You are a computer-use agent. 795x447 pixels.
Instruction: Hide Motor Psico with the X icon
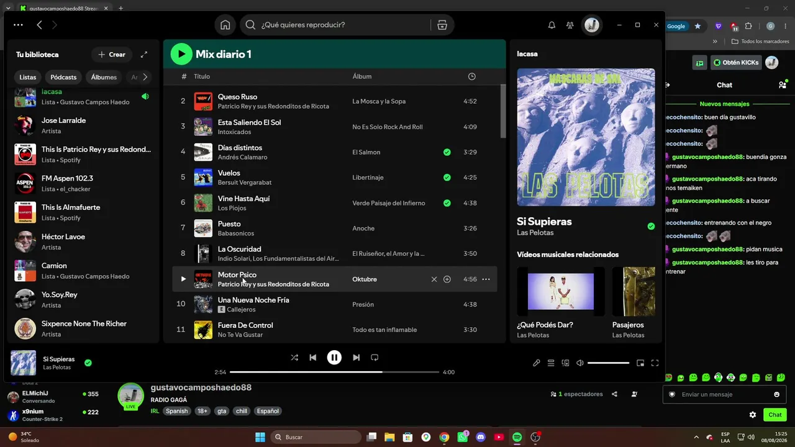434,279
